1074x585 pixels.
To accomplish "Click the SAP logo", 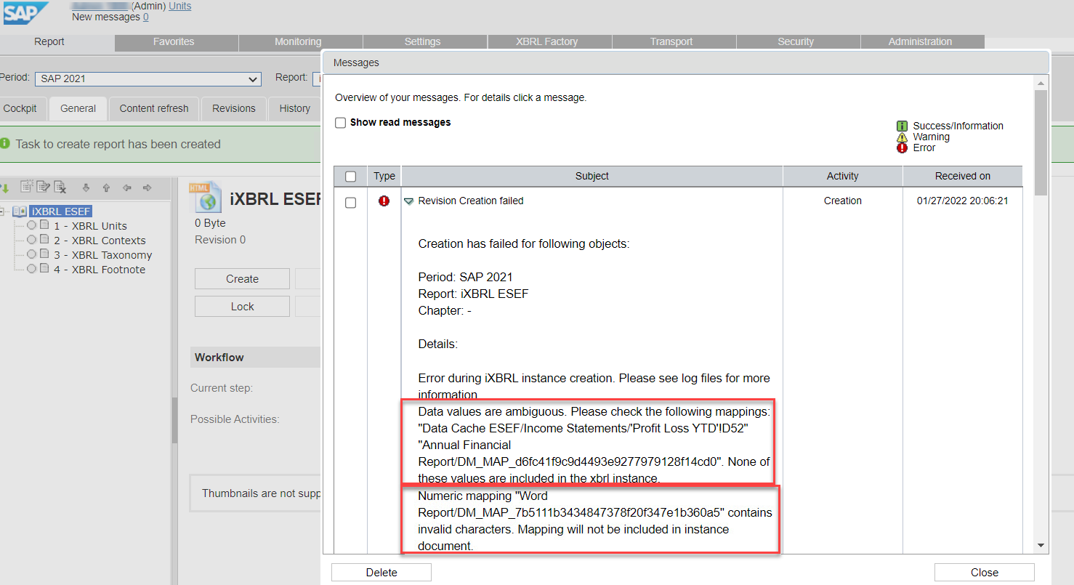I will coord(25,12).
